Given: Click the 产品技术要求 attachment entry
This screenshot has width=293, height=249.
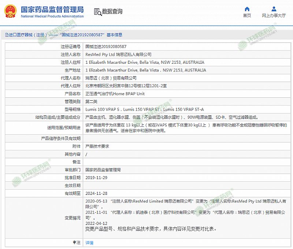Looking at the screenshot, I should pyautogui.click(x=97, y=146).
